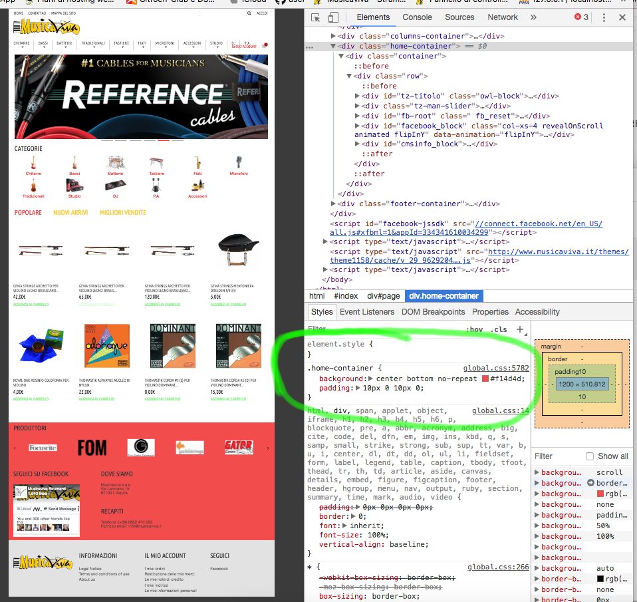This screenshot has width=637, height=602.
Task: Select the NUOVI ARRIVI product tab
Action: (x=70, y=213)
